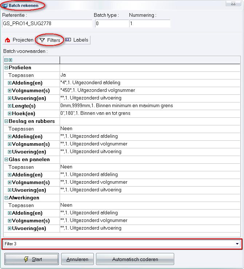Click the Referentie input field
The width and height of the screenshot is (244, 269).
[x=47, y=23]
